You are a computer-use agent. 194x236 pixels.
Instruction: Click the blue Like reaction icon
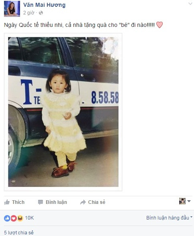click(x=7, y=218)
